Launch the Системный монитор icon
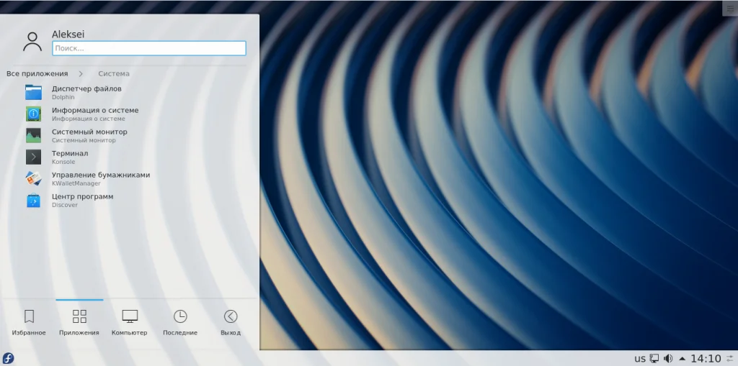 (x=33, y=136)
